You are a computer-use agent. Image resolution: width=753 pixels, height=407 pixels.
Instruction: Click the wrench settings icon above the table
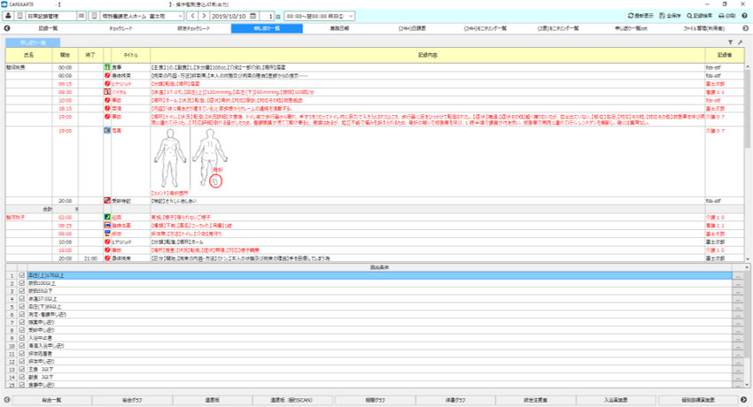(x=740, y=42)
